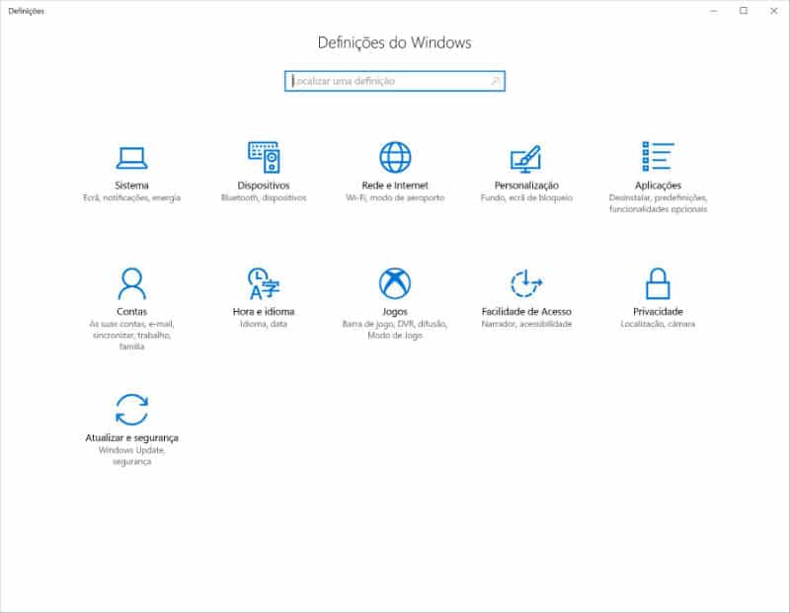Click the "Ecrã, notificações, energia" description

coord(132,198)
